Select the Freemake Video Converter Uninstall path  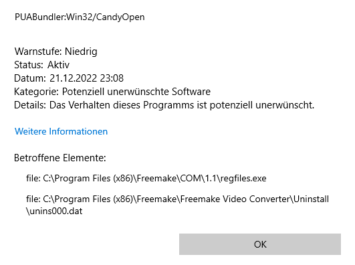pos(178,205)
